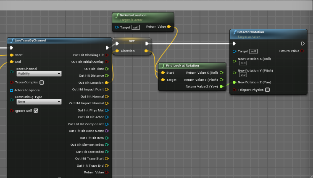The height and width of the screenshot is (178, 313).
Task: Click Return Value Z (Yaw) output pin
Action: point(222,86)
